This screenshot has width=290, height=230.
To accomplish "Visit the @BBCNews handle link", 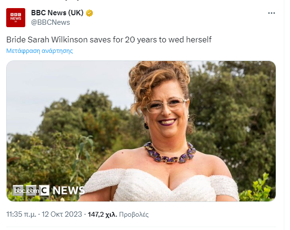I will click(x=51, y=22).
